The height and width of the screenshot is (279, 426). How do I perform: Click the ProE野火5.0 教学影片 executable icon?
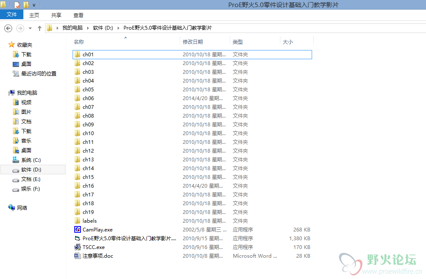[x=78, y=238]
